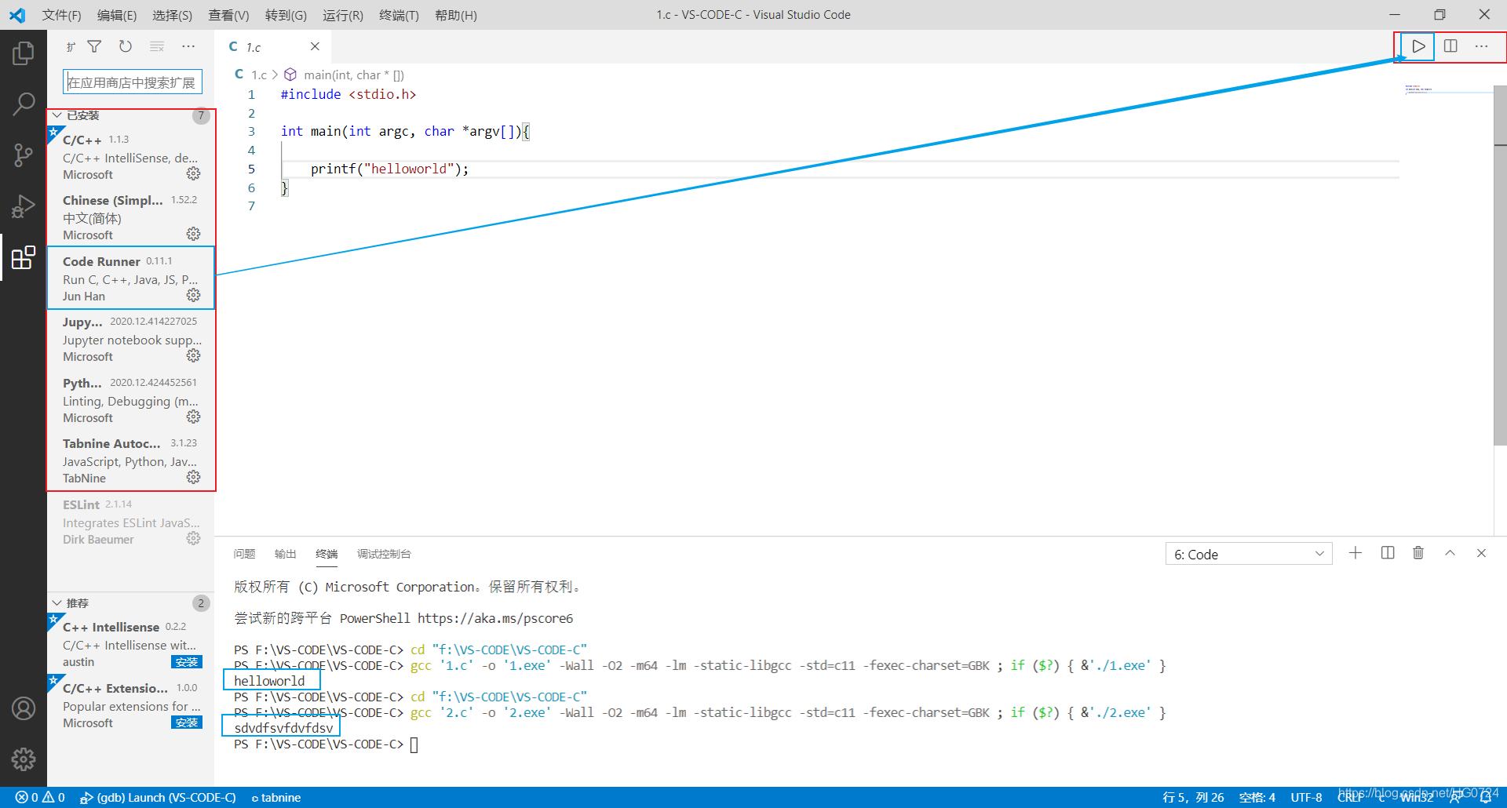1507x808 pixels.
Task: Switch to the 问题 problems tab
Action: click(244, 554)
